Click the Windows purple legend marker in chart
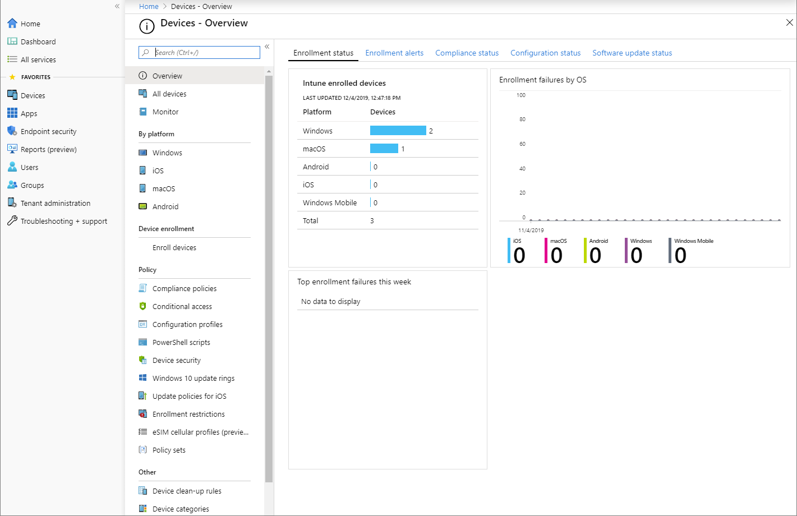The image size is (797, 516). pyautogui.click(x=626, y=251)
